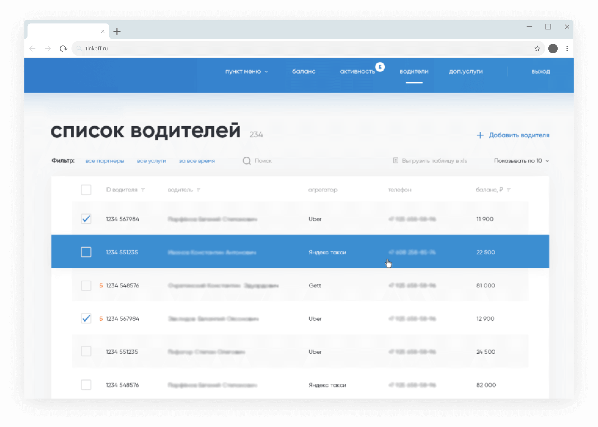This screenshot has width=598, height=427.
Task: Sort by the водитель column
Action: pyautogui.click(x=199, y=190)
